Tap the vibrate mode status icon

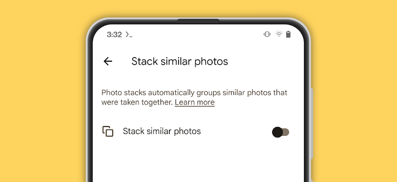[x=267, y=34]
